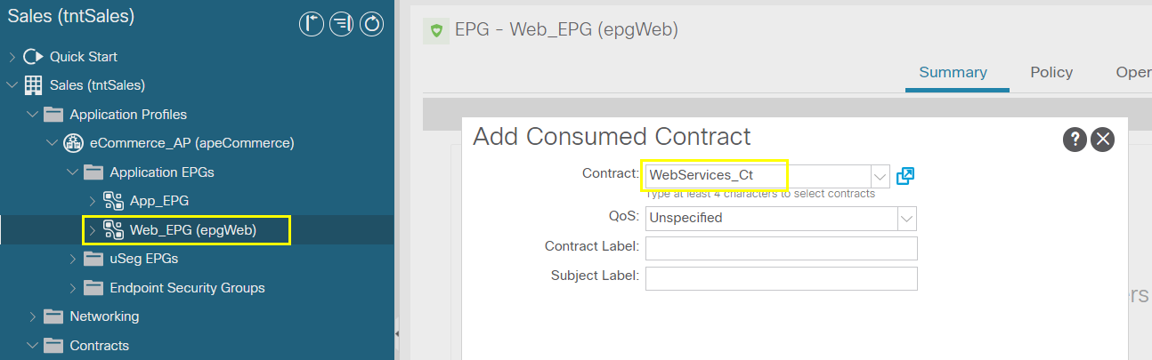Select Endpoint Security Groups in tree
Screen dimensions: 1152x360
pyautogui.click(x=187, y=288)
